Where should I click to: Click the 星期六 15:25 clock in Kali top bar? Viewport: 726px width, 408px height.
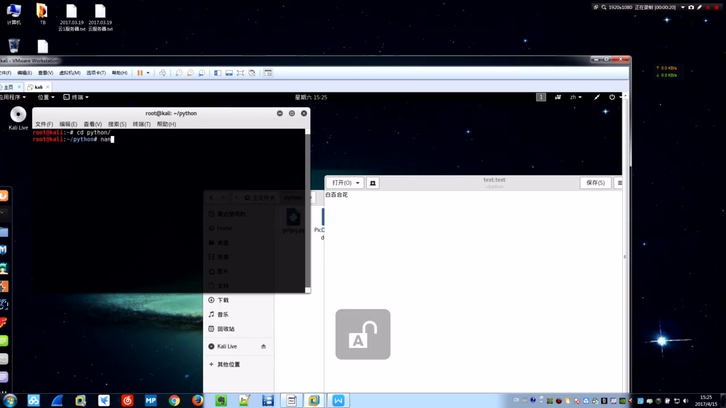(311, 97)
